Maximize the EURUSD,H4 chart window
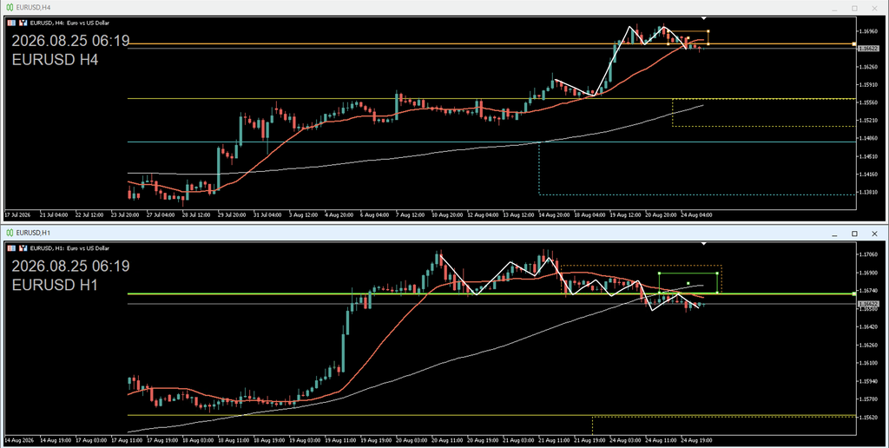The width and height of the screenshot is (889, 448). click(854, 8)
